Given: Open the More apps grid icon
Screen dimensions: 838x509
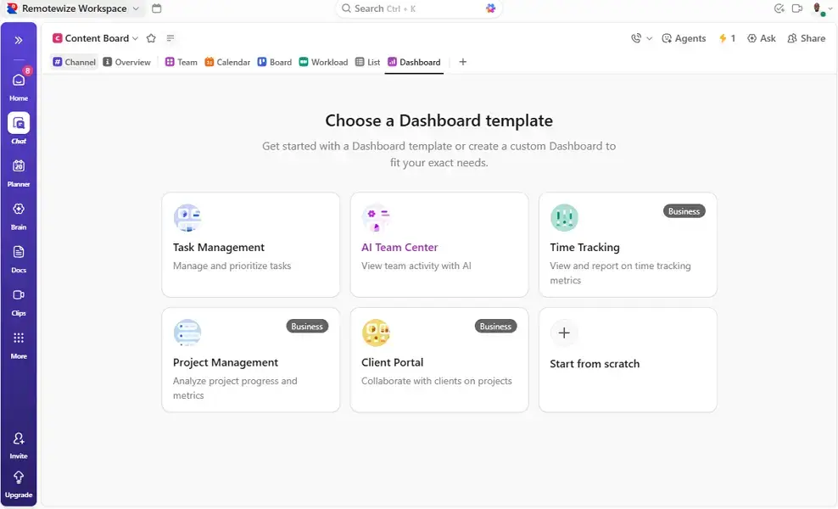Looking at the screenshot, I should tap(18, 338).
